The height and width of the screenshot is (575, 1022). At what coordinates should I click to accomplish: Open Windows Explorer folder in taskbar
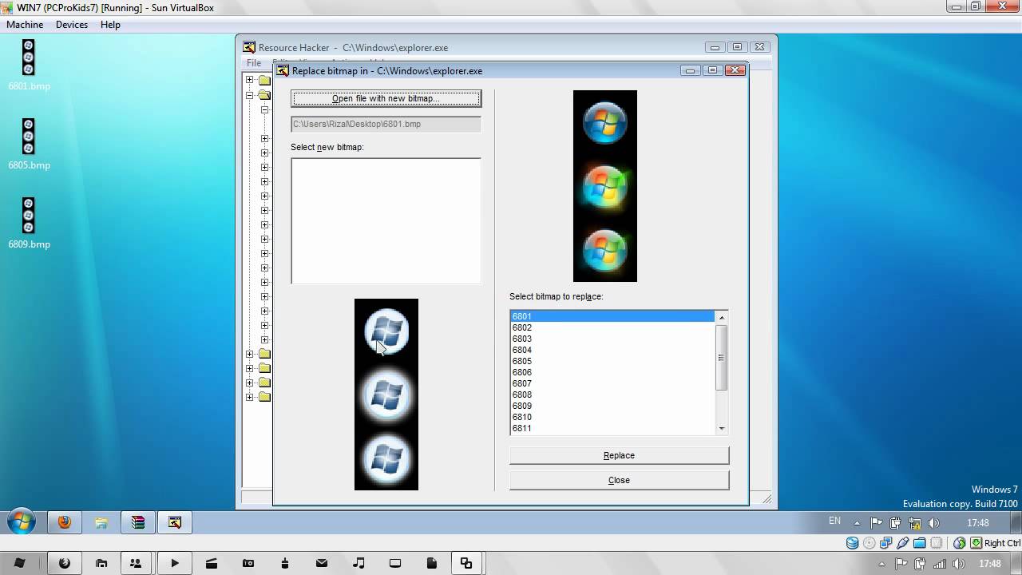click(101, 522)
